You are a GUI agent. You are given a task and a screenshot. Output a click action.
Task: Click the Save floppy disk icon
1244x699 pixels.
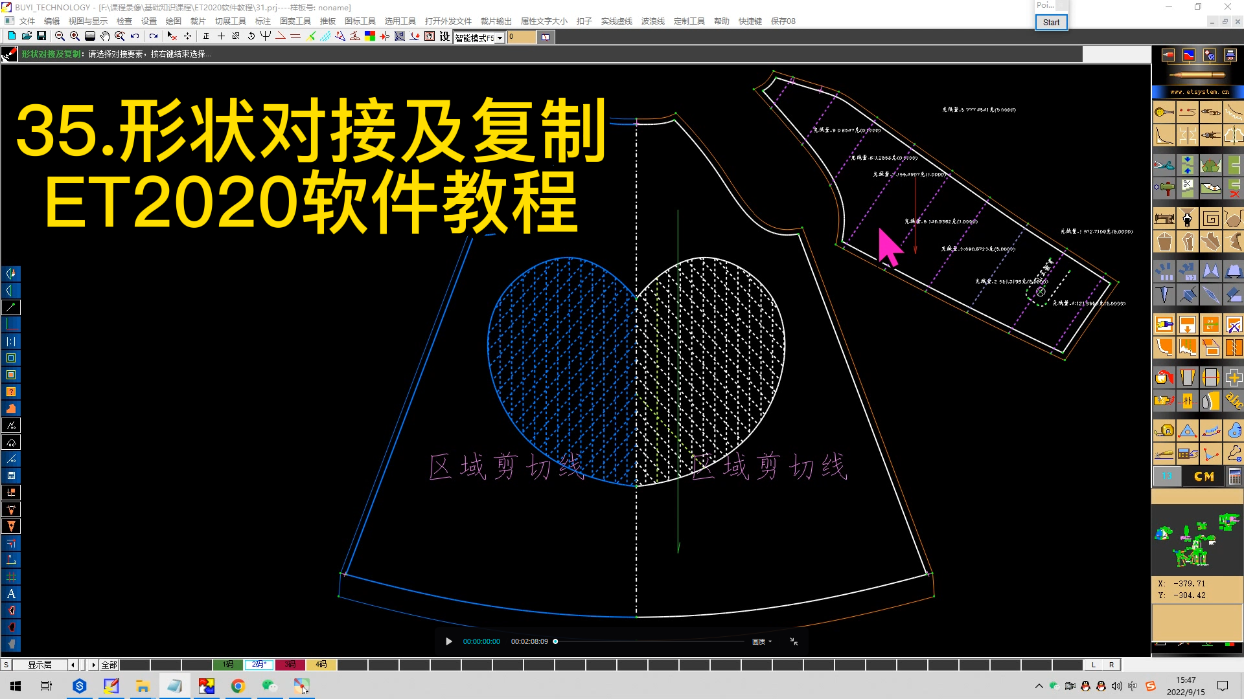(41, 36)
